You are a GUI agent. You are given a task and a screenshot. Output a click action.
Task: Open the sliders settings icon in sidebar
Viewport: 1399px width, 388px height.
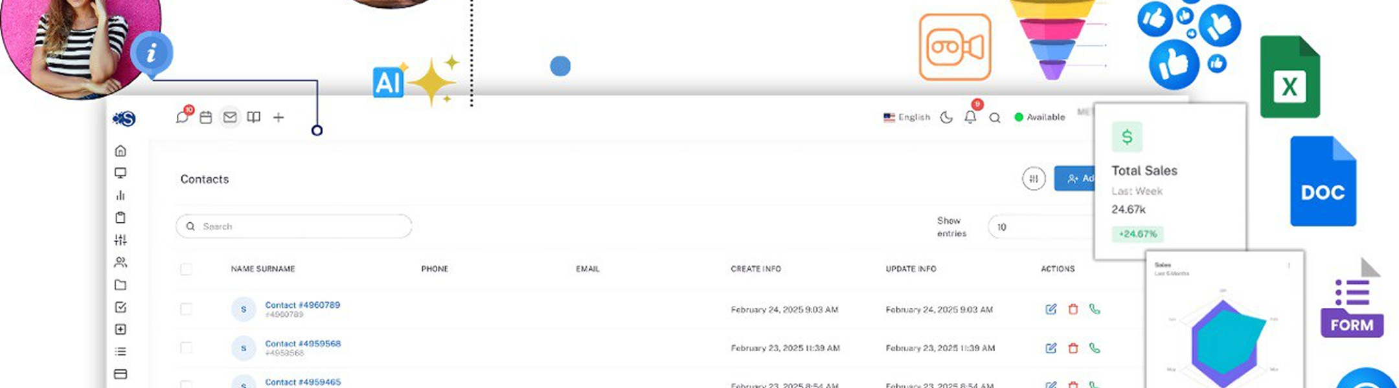point(120,240)
